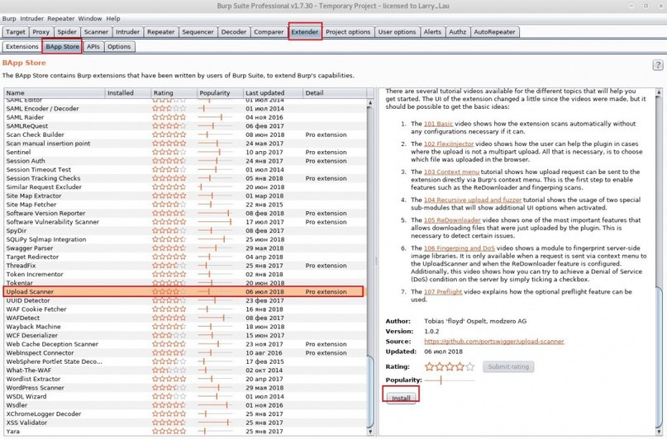Viewport: 667px width, 439px height.
Task: Open the Burp menu
Action: [x=9, y=19]
